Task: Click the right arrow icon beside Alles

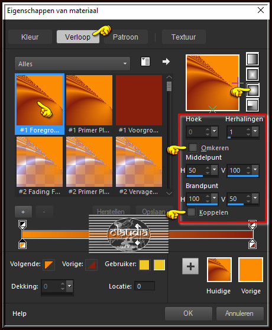Action: [166, 62]
